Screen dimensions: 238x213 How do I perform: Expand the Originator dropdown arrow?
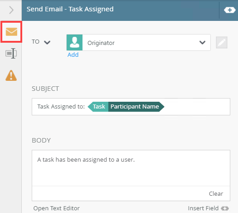pos(202,42)
